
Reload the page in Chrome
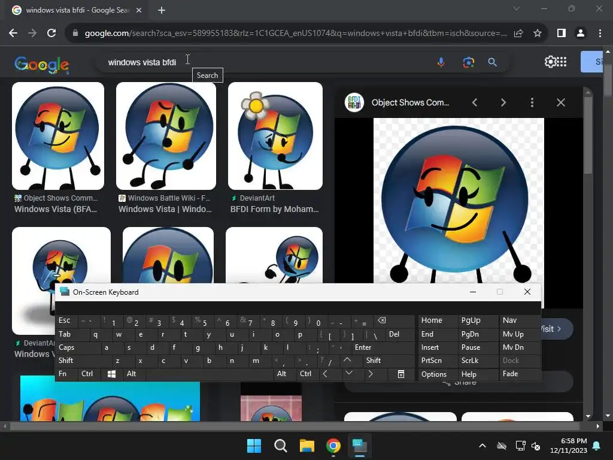tap(51, 34)
